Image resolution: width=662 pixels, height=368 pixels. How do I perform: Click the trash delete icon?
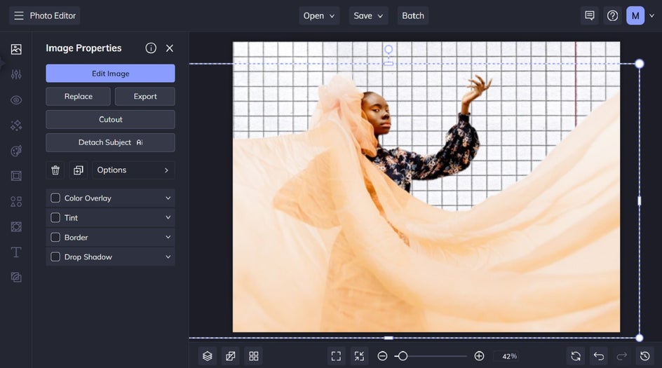[55, 170]
